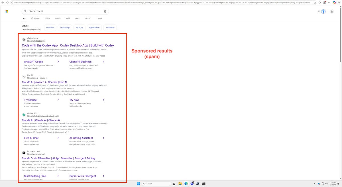Select the ALL search tab
Viewport: 342px width, 187px height.
click(24, 18)
